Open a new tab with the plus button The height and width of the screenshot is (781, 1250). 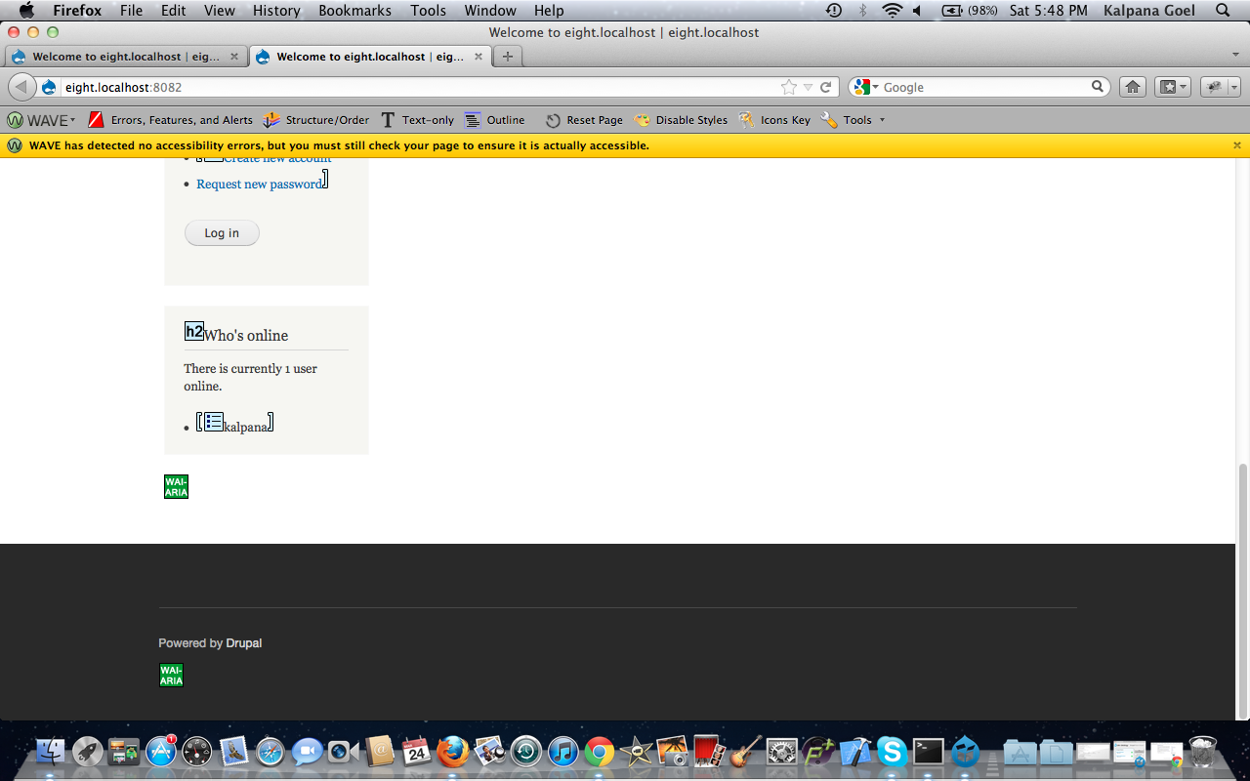coord(507,57)
